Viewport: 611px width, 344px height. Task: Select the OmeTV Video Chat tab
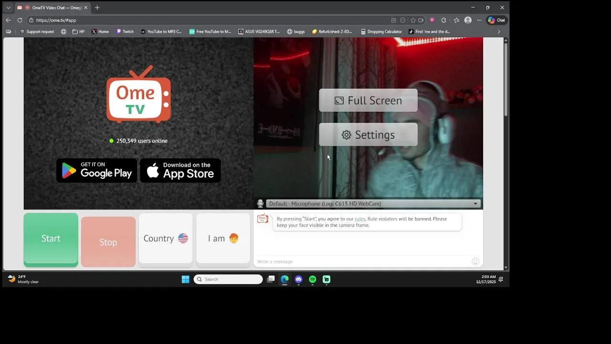pyautogui.click(x=53, y=8)
